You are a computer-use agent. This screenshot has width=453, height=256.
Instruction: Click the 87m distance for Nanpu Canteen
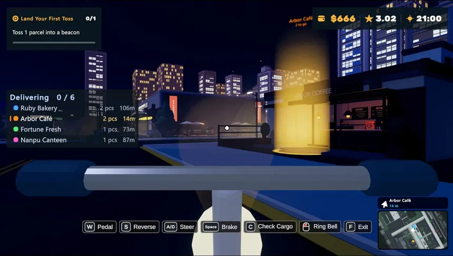pos(129,140)
